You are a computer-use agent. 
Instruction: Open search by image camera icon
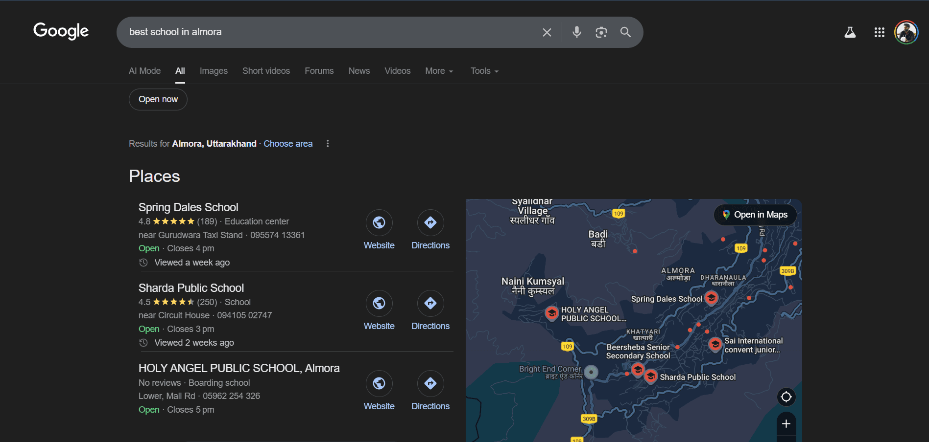pos(601,32)
